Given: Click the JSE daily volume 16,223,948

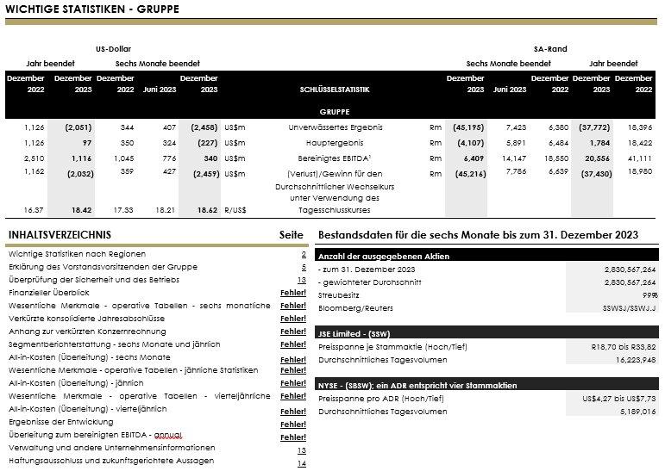Looking at the screenshot, I should 636,360.
